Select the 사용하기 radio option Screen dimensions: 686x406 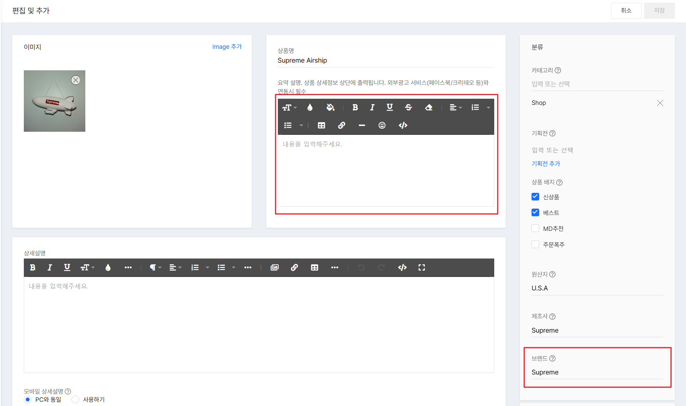pos(75,399)
